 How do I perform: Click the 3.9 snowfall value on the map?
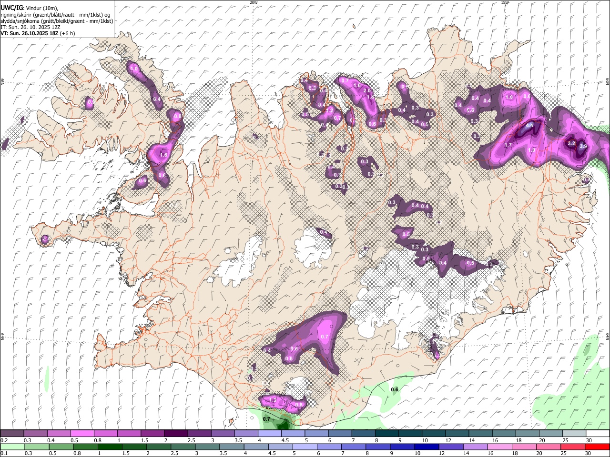tap(583, 147)
